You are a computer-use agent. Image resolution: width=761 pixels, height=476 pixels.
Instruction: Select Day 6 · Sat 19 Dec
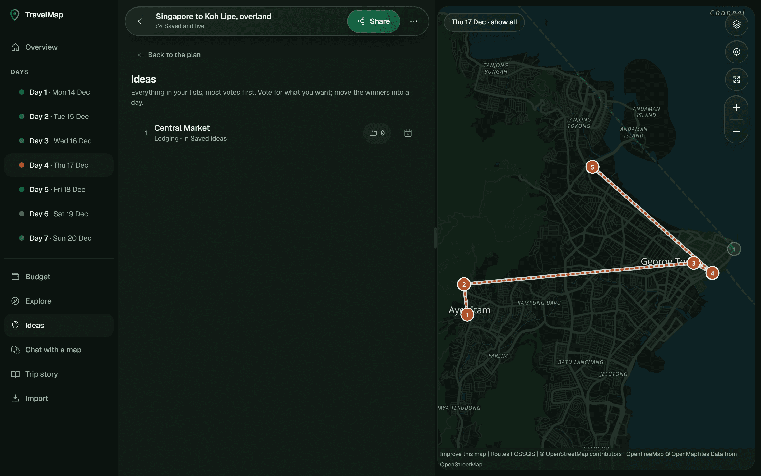click(59, 214)
